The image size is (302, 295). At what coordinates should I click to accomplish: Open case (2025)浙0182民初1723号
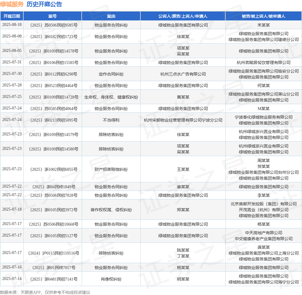(x=54, y=37)
